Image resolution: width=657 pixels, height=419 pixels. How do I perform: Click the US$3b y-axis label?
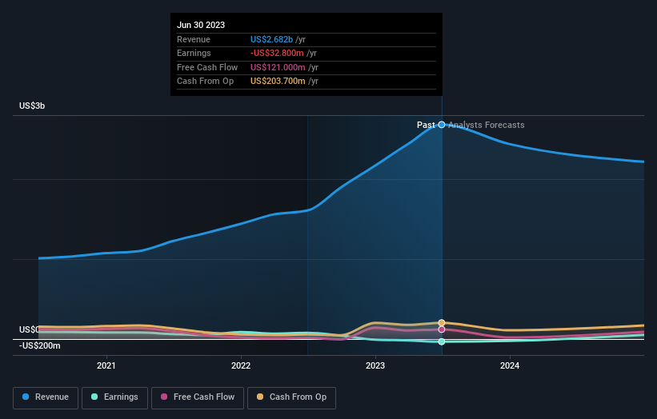coord(32,106)
